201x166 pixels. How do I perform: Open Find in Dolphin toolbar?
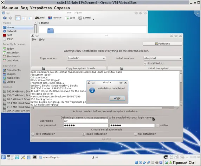point(40,18)
